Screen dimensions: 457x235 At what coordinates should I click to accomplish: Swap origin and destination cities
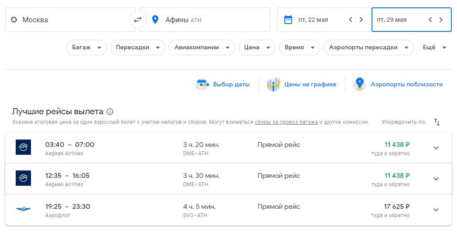(x=137, y=20)
